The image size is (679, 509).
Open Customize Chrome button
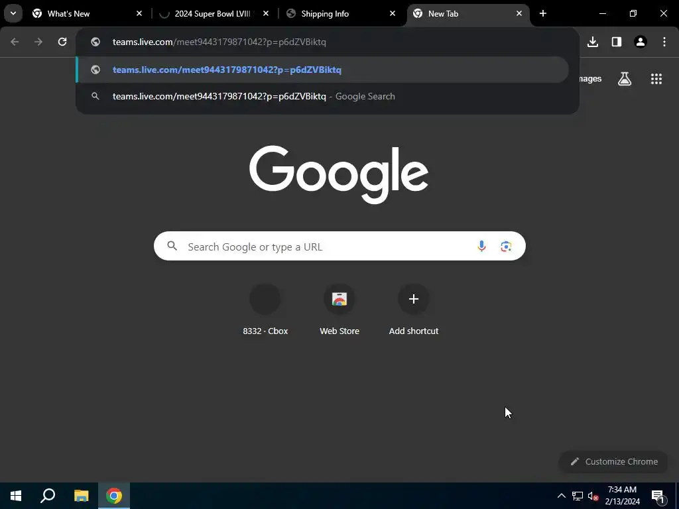tap(613, 461)
